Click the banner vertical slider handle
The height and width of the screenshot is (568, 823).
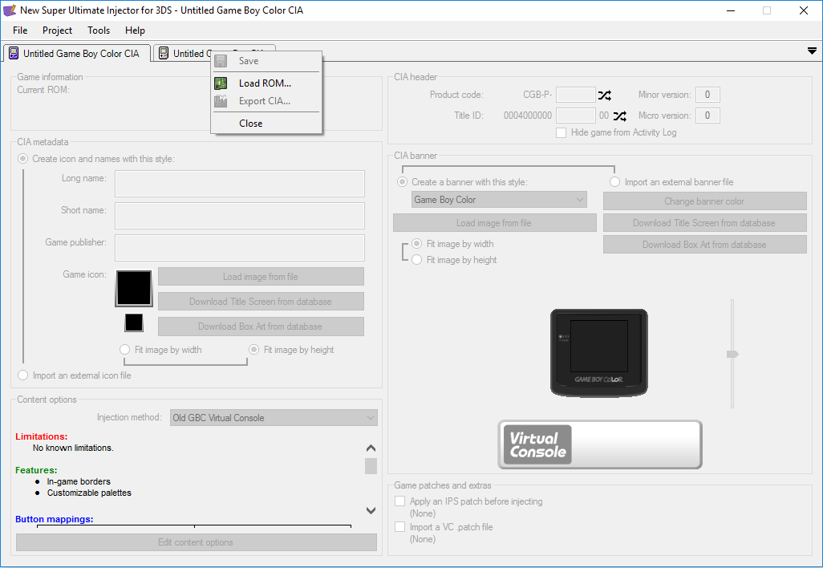click(732, 355)
